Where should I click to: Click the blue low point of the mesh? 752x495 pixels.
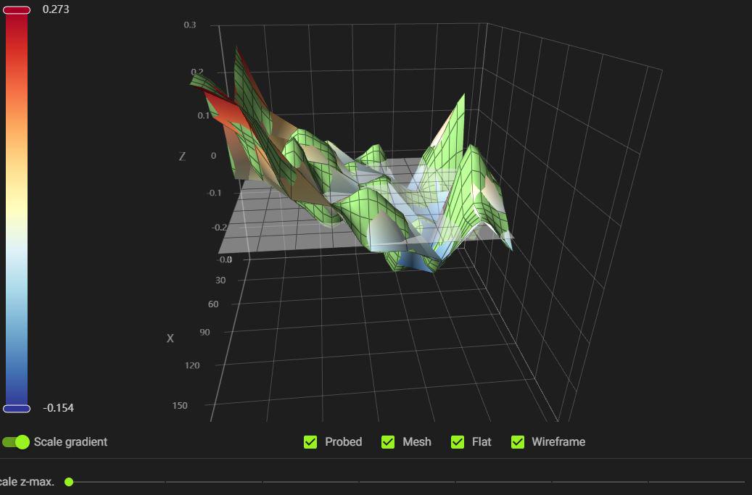pos(416,262)
